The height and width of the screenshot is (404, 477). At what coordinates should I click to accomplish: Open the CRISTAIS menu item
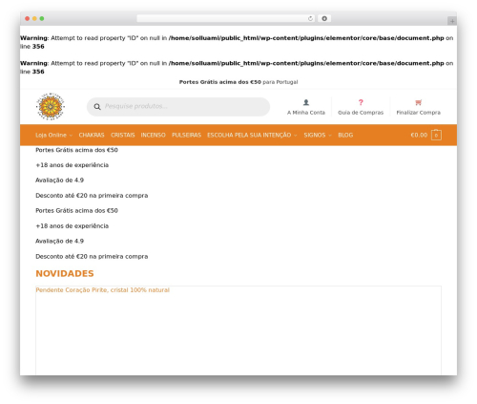tap(123, 135)
